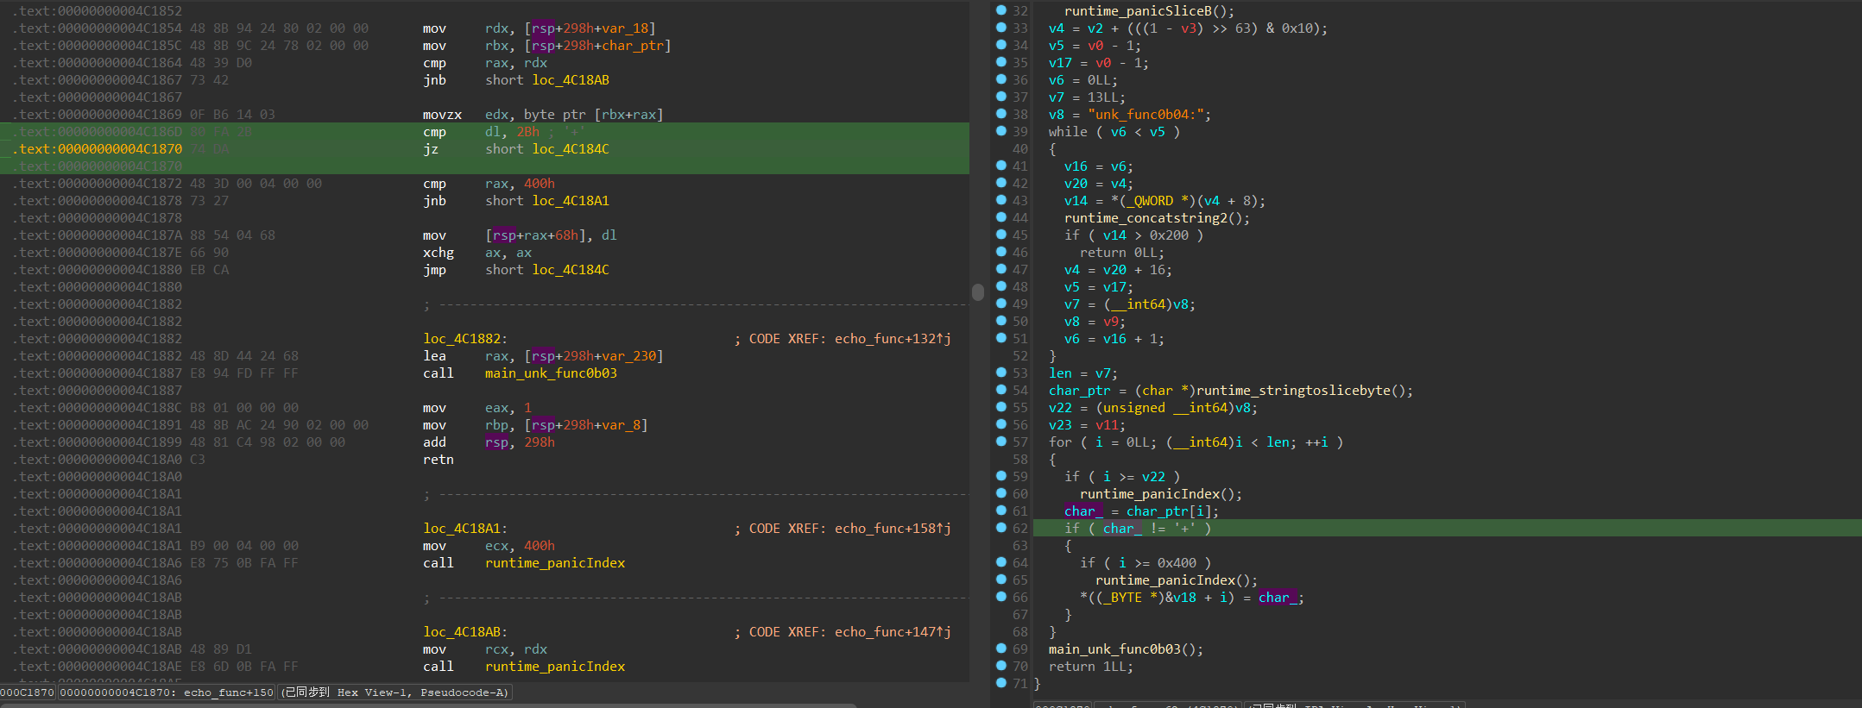The width and height of the screenshot is (1862, 708).
Task: Select the loc_4C18A1: label
Action: tap(465, 529)
